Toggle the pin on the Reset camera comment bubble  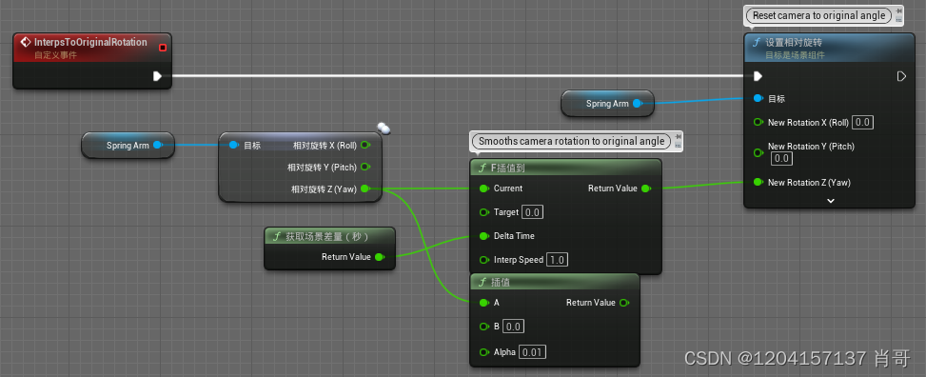(x=898, y=11)
